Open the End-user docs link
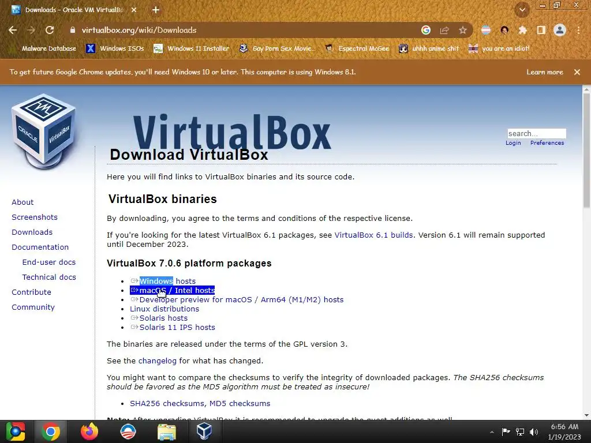Viewport: 591px width, 443px height. pos(49,262)
